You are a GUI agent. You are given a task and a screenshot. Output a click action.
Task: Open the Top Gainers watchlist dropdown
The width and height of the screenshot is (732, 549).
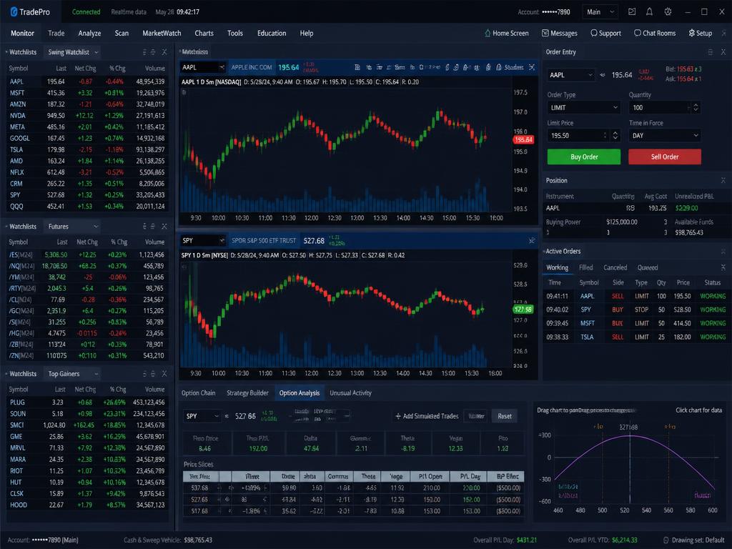[x=74, y=374]
